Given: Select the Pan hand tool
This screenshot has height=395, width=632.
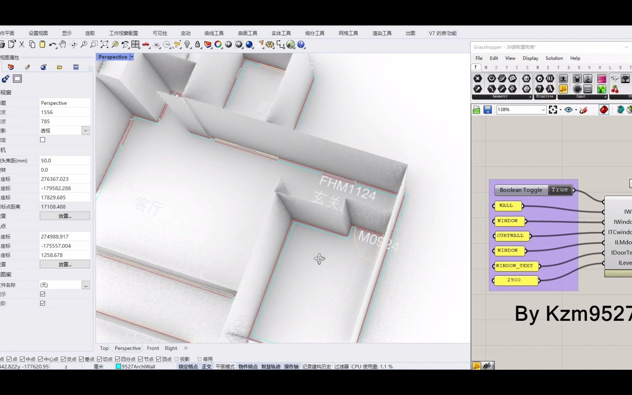Looking at the screenshot, I should pyautogui.click(x=63, y=44).
